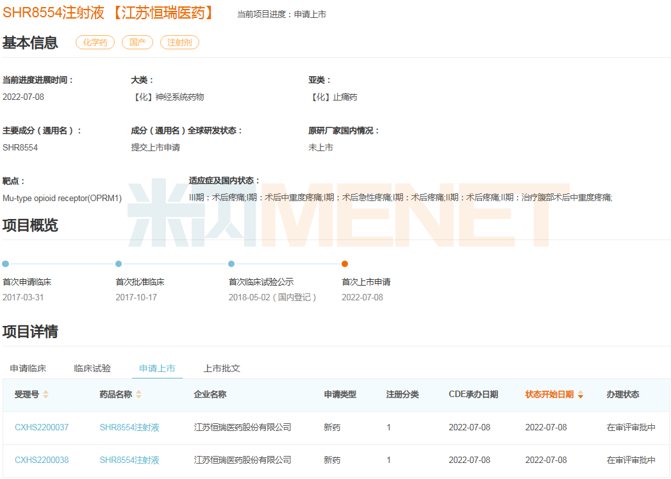Click the 首次批准临床 timeline dot

point(119,264)
